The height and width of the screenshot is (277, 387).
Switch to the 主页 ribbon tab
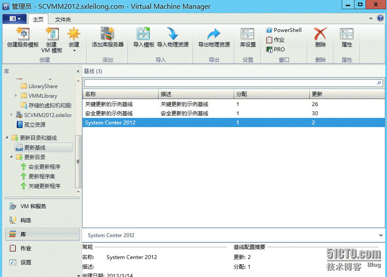point(38,19)
